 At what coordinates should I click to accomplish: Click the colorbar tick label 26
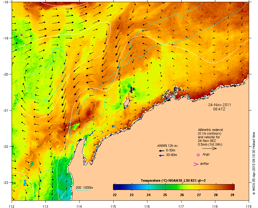[x=182, y=195]
